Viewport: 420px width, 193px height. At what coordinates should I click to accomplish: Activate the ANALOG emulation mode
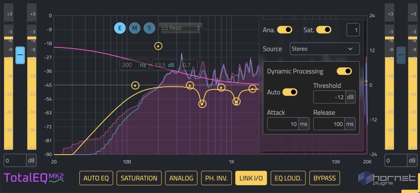point(181,178)
